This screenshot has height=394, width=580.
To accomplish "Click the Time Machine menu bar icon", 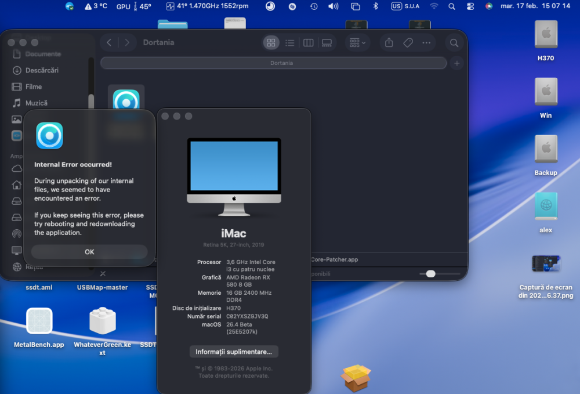I will click(314, 6).
